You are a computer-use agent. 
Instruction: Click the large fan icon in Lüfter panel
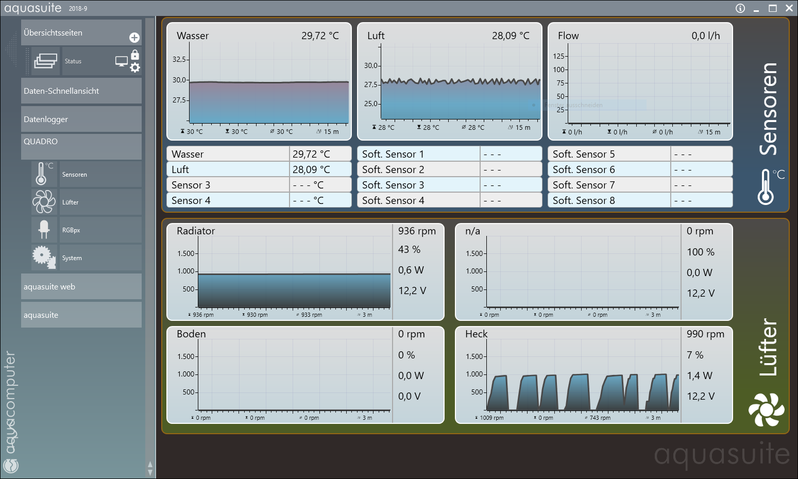pyautogui.click(x=767, y=409)
